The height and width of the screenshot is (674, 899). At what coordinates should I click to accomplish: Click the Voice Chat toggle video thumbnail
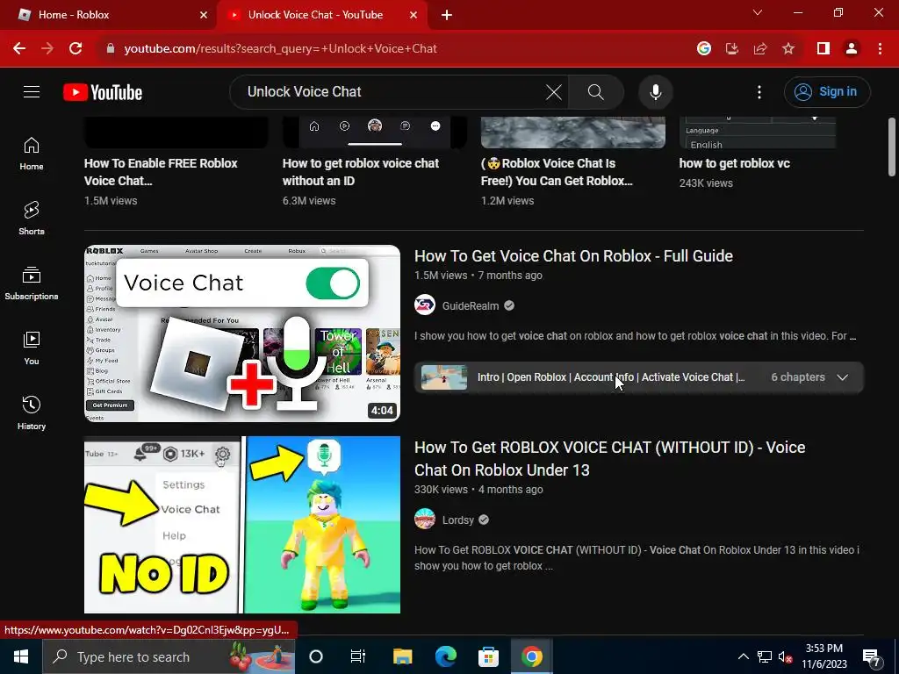point(242,333)
